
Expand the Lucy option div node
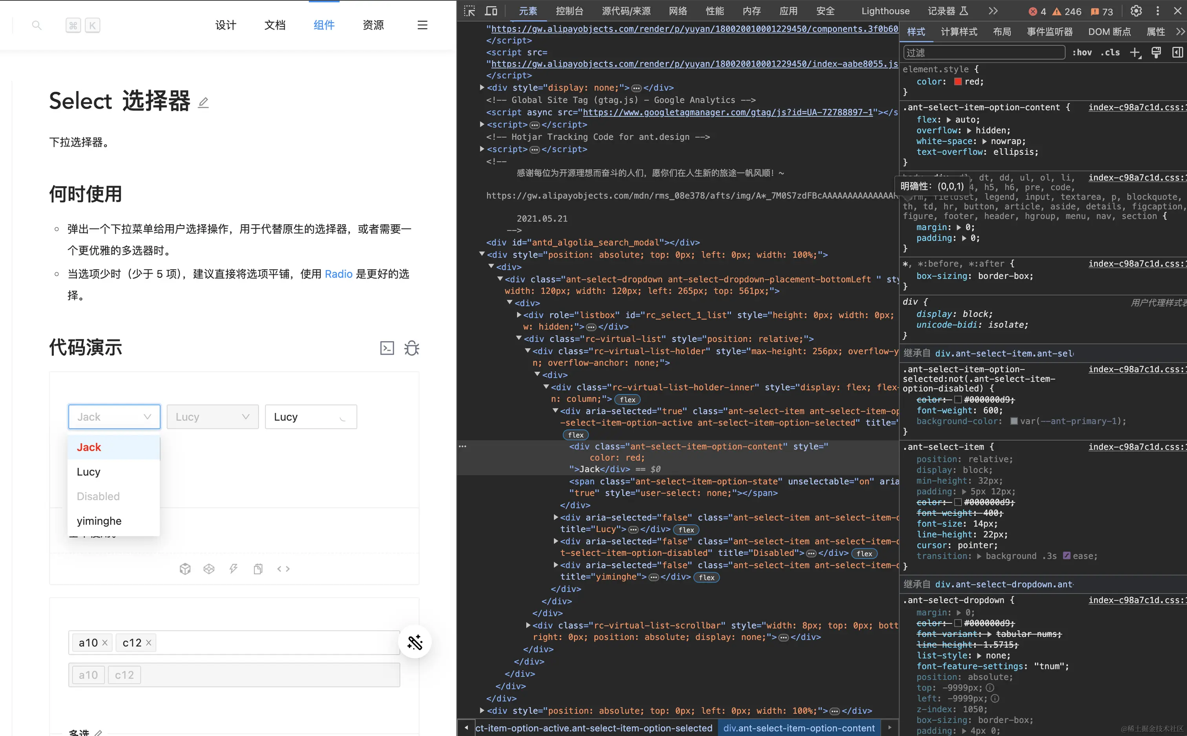click(556, 517)
